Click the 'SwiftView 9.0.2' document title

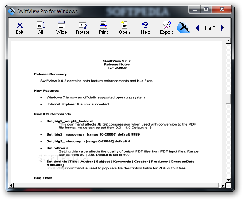[117, 61]
